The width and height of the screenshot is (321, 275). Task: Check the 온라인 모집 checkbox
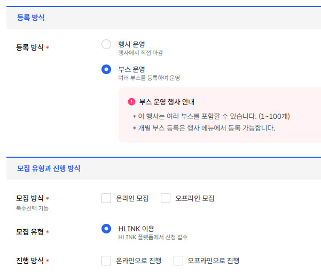(106, 199)
